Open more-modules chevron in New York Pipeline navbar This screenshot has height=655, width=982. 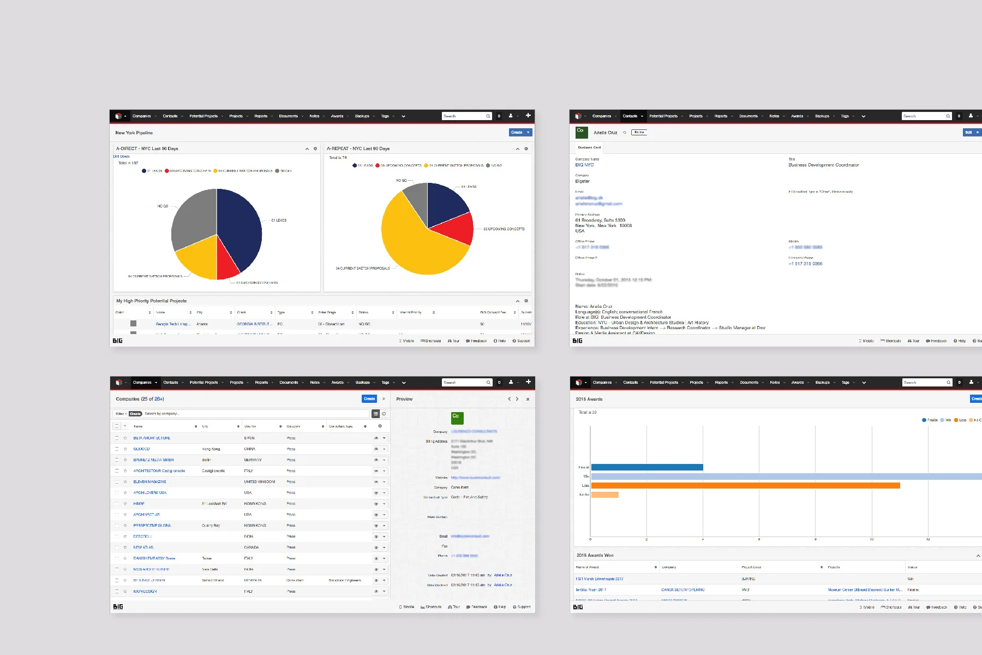click(x=404, y=116)
